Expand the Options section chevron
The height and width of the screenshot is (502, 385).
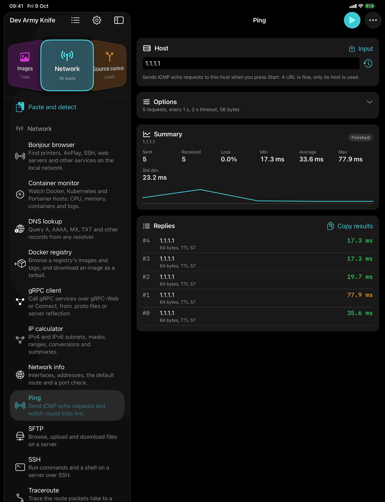(370, 102)
